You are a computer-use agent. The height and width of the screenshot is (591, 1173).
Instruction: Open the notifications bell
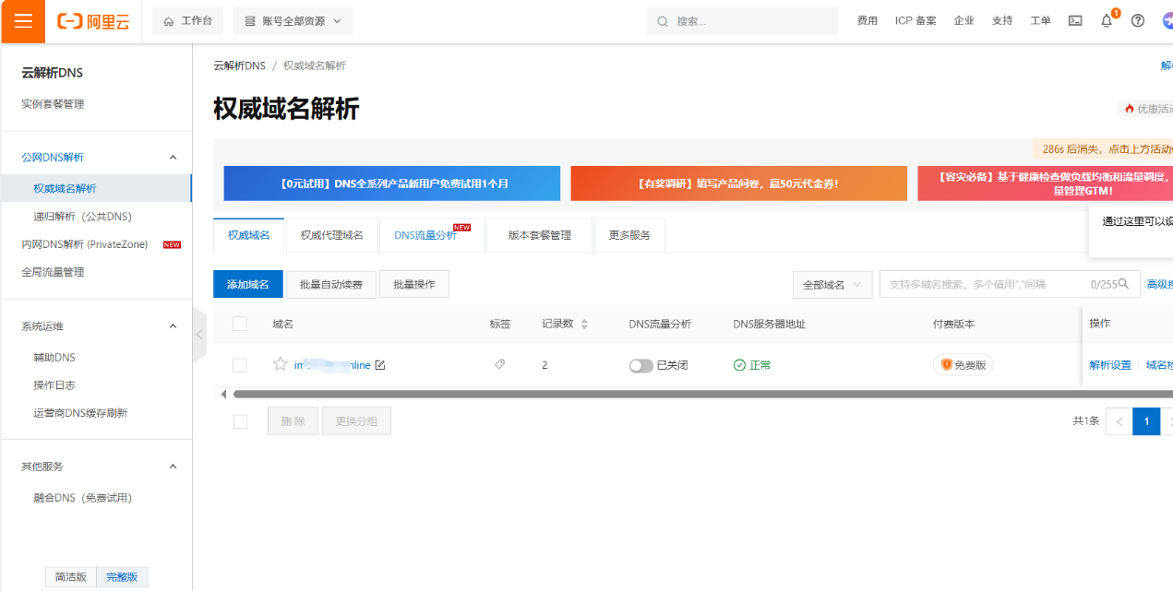[1107, 21]
